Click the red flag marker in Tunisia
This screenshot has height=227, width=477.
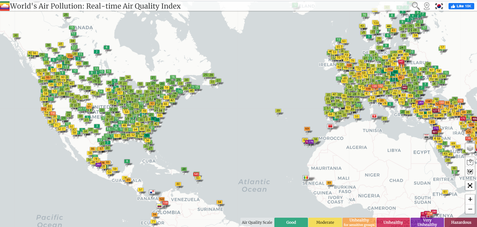(374, 116)
